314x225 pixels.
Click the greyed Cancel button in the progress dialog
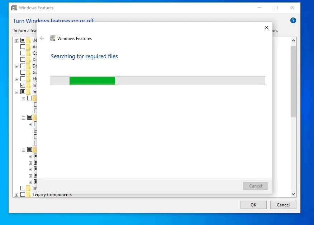[256, 186]
